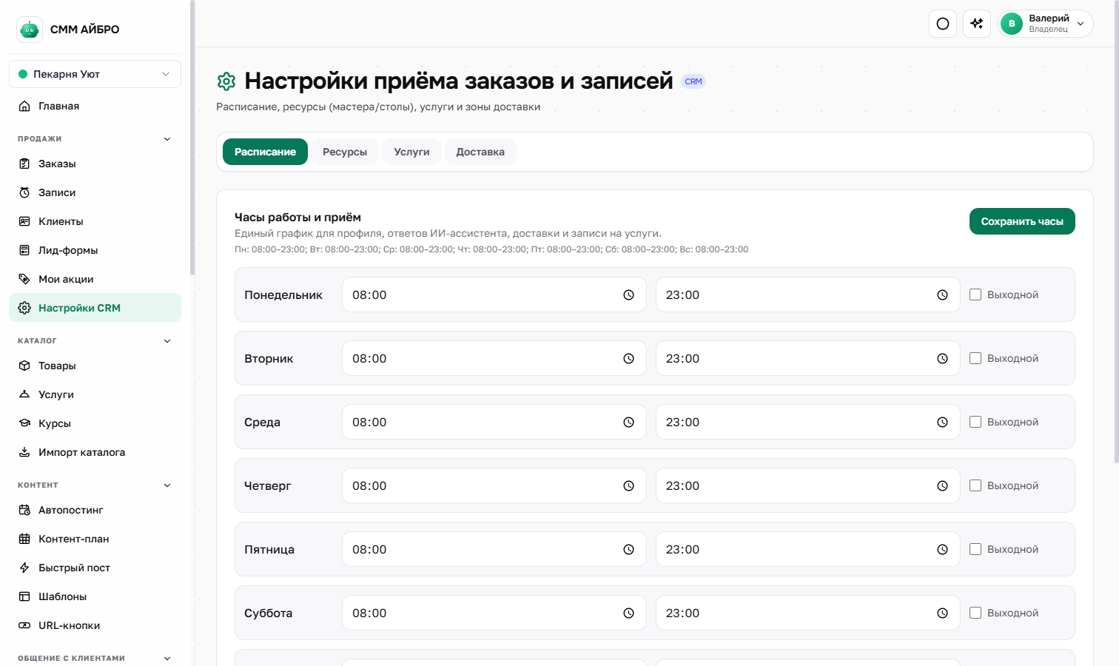Select Настройки CRM sidebar item
The height and width of the screenshot is (666, 1119).
point(95,308)
